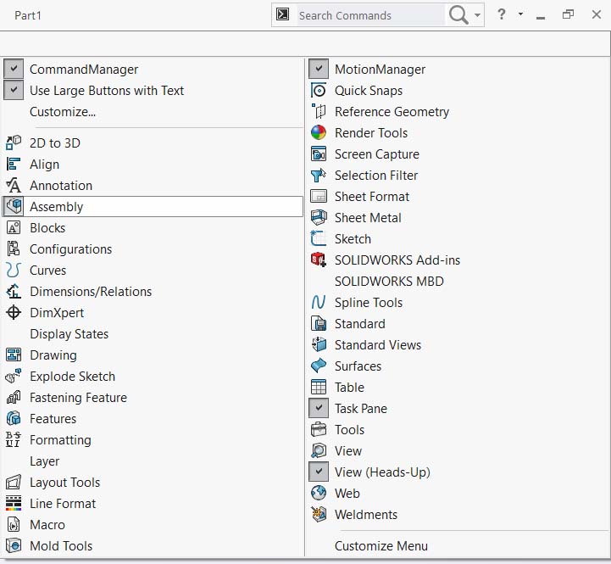Toggle Use Large Buttons with Text
The image size is (611, 564).
click(x=14, y=91)
